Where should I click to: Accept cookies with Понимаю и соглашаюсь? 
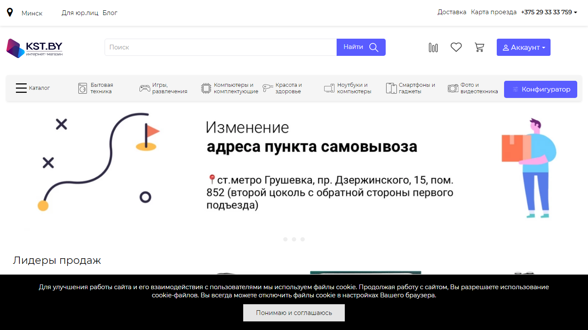294,313
